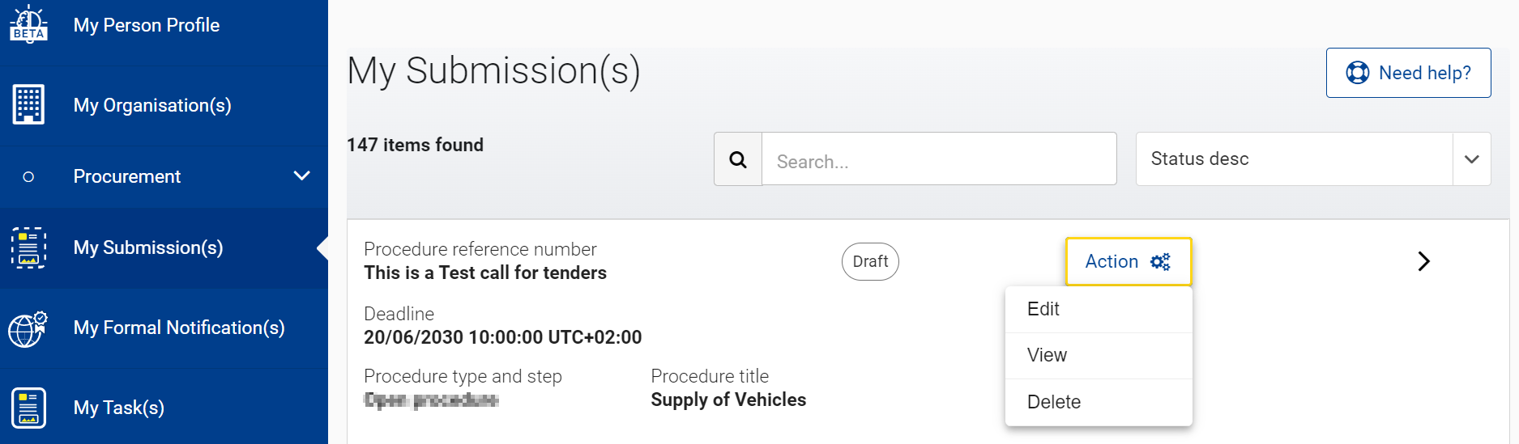
Task: Click the My Person Profile BETA icon
Action: (x=28, y=23)
